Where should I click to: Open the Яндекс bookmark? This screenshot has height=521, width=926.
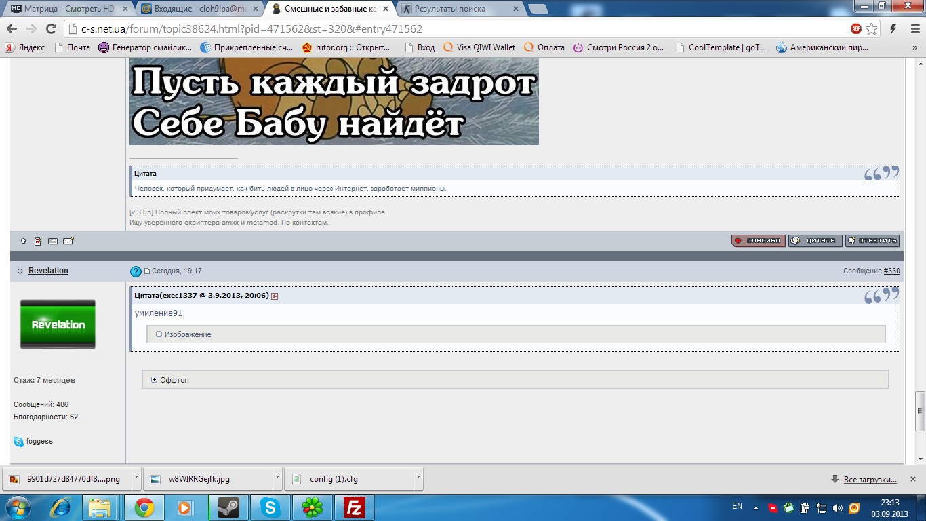[25, 47]
